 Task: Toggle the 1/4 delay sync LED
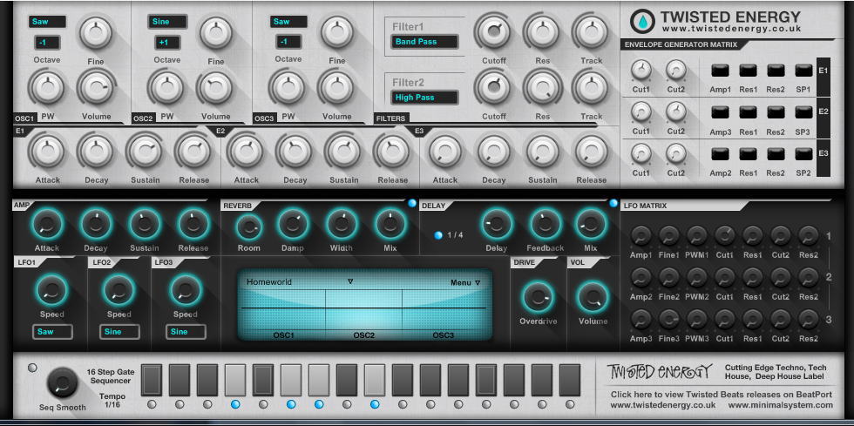tap(438, 235)
